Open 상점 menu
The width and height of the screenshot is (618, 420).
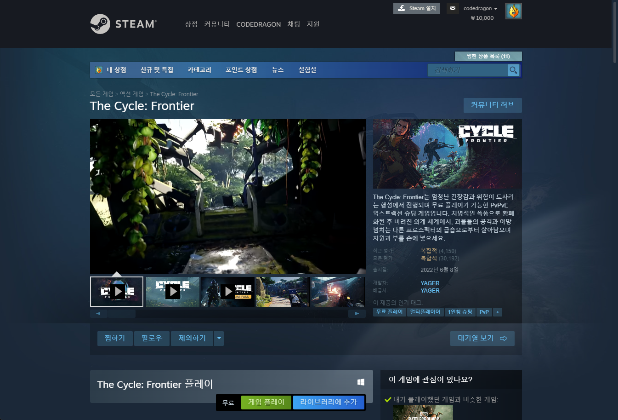coord(191,24)
